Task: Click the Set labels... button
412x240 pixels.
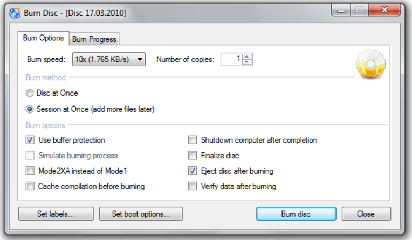Action: (56, 214)
